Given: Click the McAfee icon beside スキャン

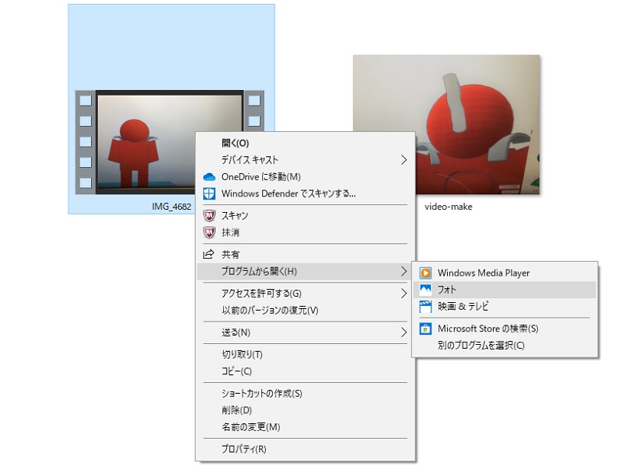Looking at the screenshot, I should 209,216.
